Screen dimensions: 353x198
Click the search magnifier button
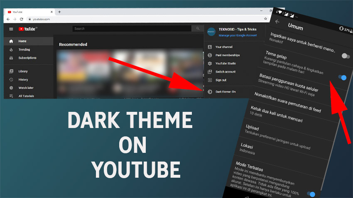coord(198,29)
